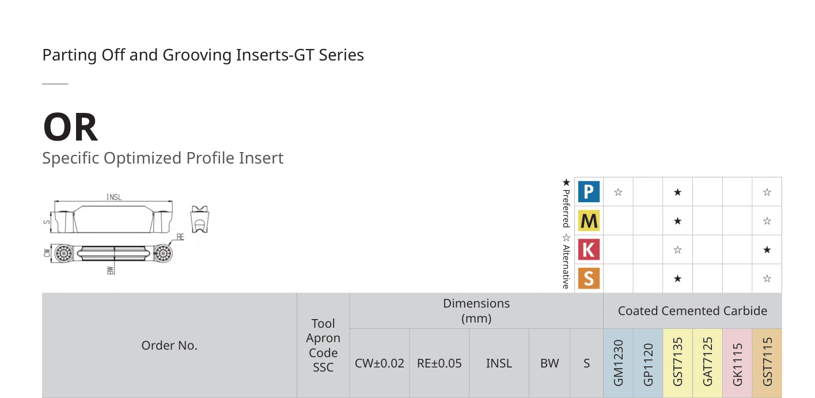The height and width of the screenshot is (398, 815).
Task: Select the GAT7125 grade column header
Action: (708, 363)
